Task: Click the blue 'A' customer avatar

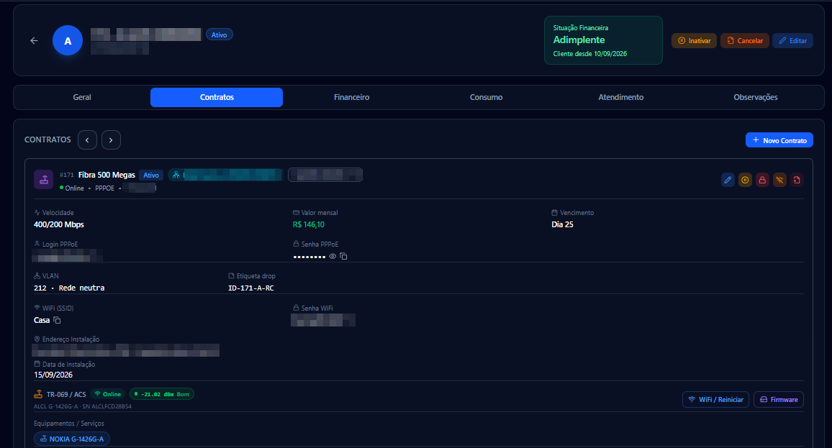Action: [68, 40]
